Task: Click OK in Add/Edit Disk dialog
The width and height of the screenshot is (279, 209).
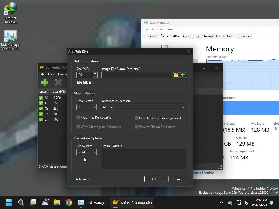Action: [x=154, y=179]
